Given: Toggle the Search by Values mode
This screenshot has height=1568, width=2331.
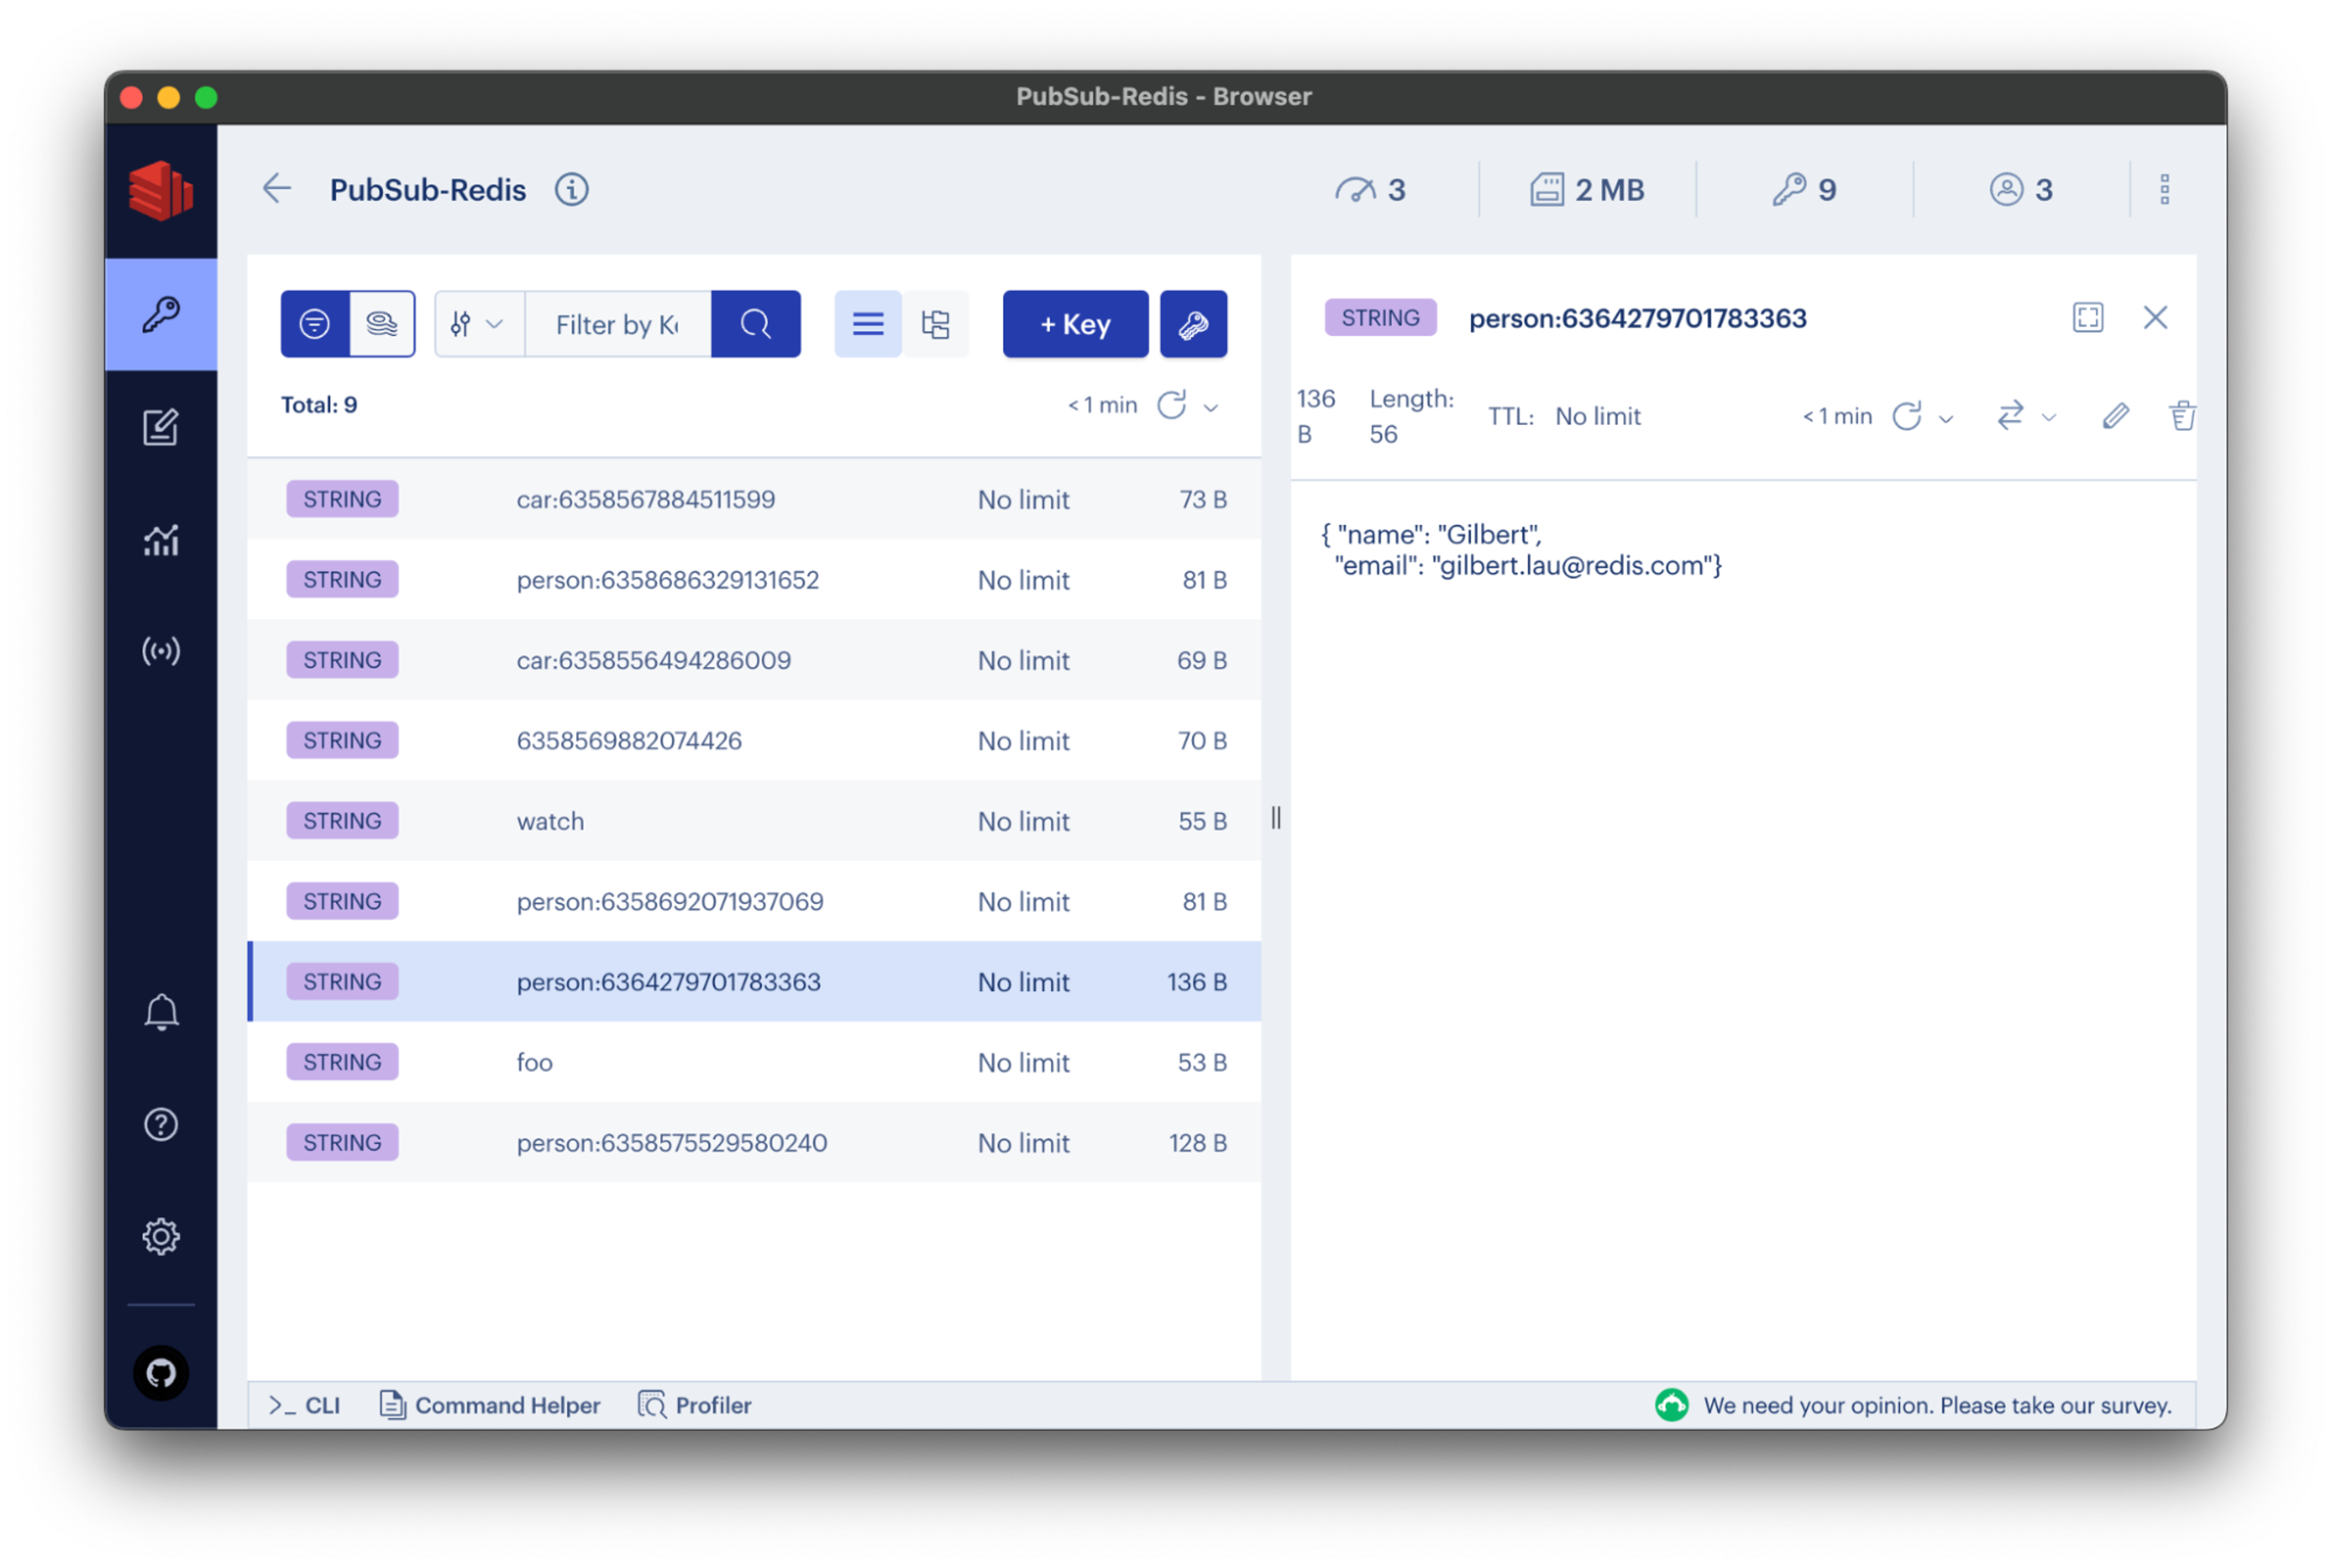Looking at the screenshot, I should coord(381,324).
